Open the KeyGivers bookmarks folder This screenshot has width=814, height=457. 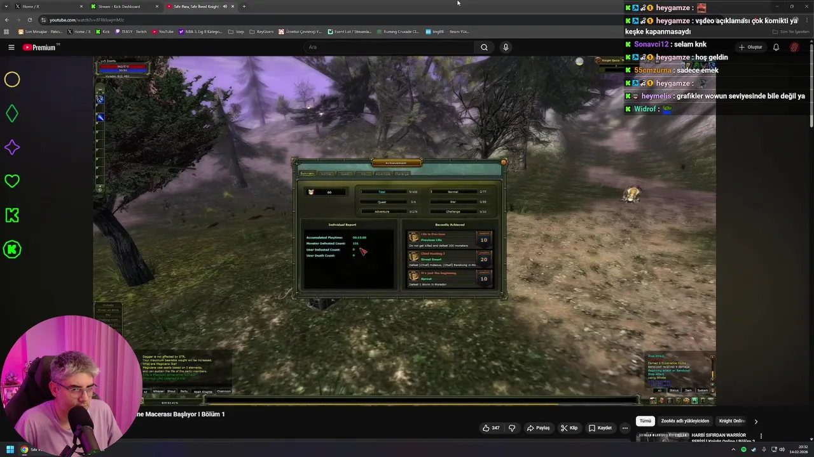[261, 31]
